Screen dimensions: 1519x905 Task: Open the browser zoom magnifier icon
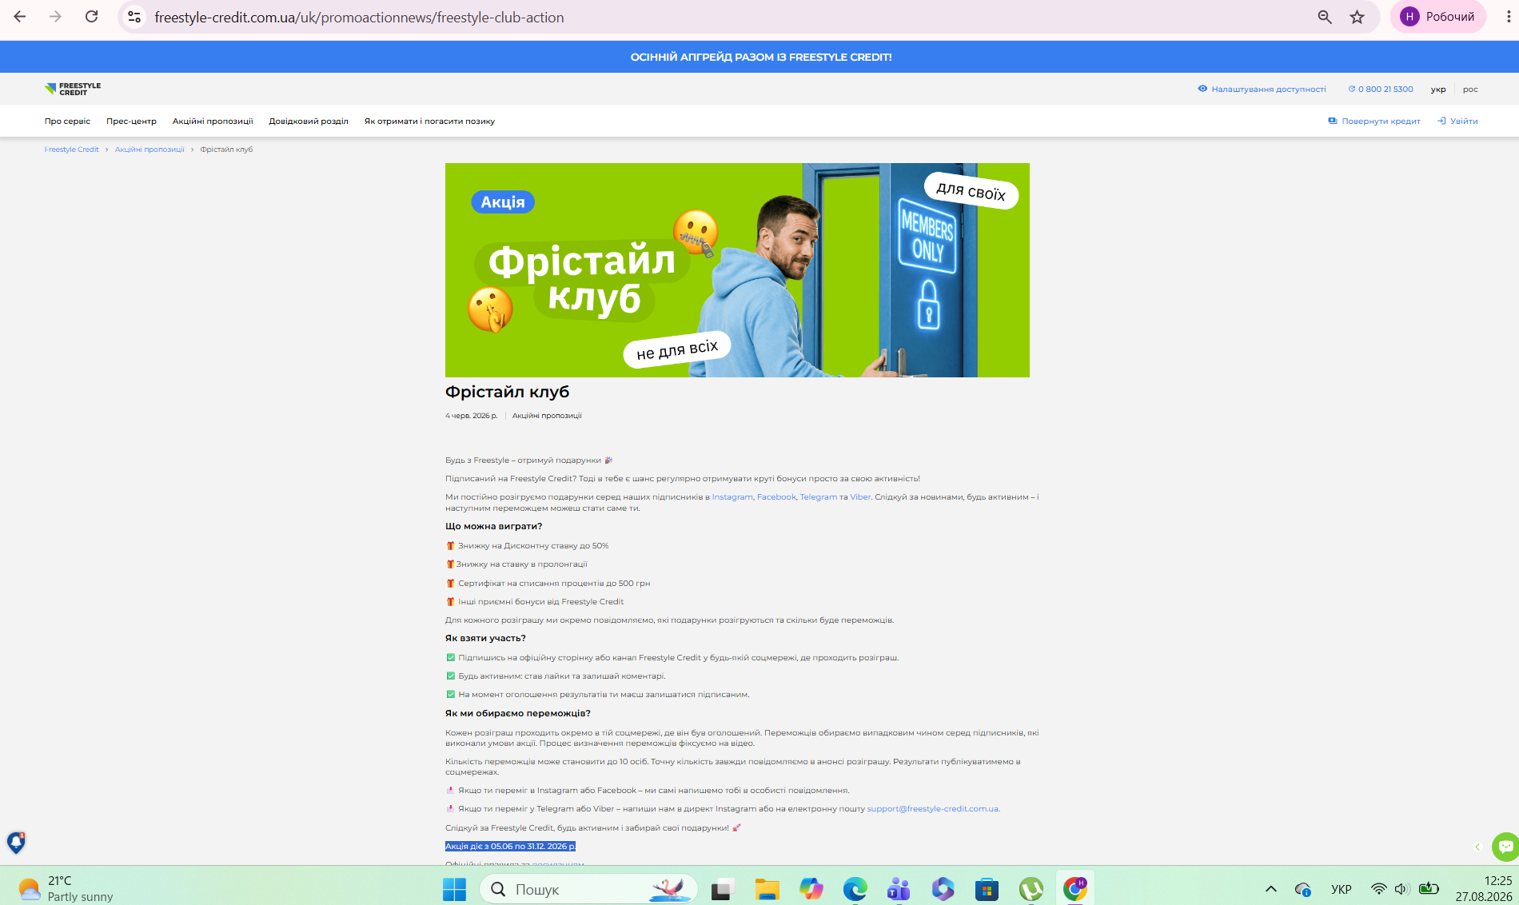click(x=1325, y=17)
